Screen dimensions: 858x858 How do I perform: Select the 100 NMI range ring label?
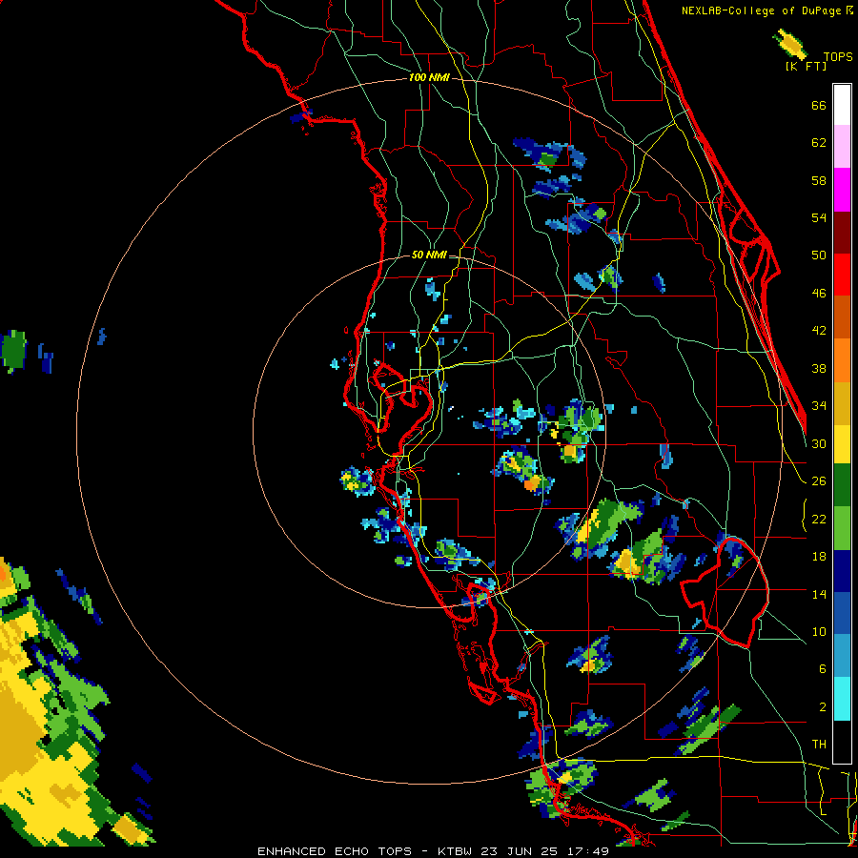429,78
